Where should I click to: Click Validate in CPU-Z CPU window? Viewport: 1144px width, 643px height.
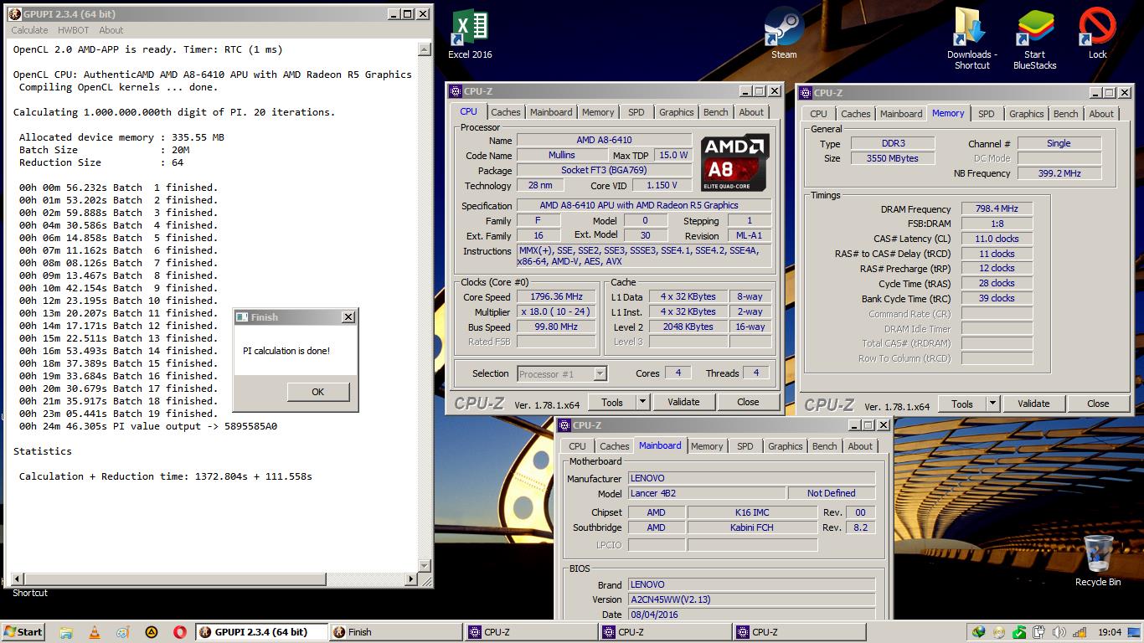point(683,402)
